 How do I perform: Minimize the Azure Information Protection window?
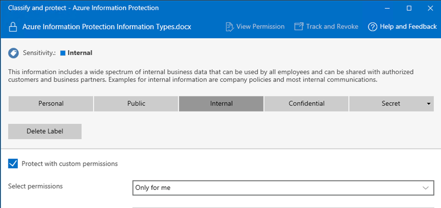(387, 8)
